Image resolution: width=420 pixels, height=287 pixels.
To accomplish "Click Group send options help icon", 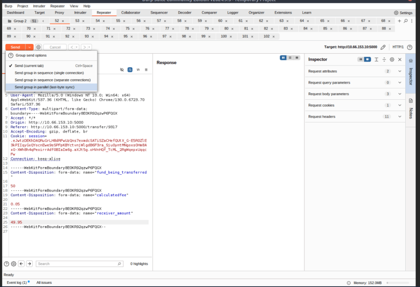I will click(11, 55).
